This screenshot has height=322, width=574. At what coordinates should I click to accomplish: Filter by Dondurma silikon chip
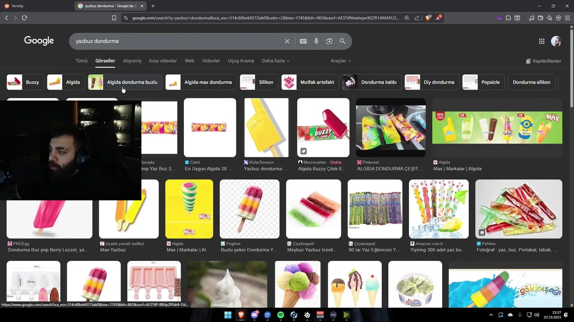point(532,82)
